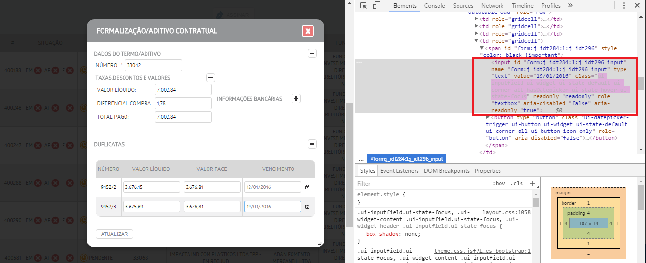Show more DevTools tabs chevron
Viewport: 646px width, 263px height.
tap(570, 6)
